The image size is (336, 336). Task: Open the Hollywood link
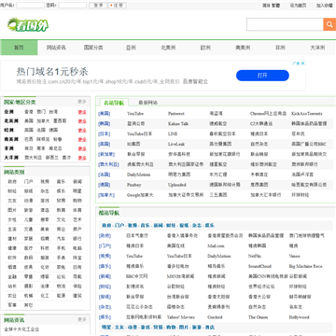(299, 317)
